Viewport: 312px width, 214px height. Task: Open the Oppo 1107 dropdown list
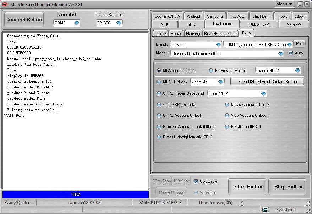(263, 93)
